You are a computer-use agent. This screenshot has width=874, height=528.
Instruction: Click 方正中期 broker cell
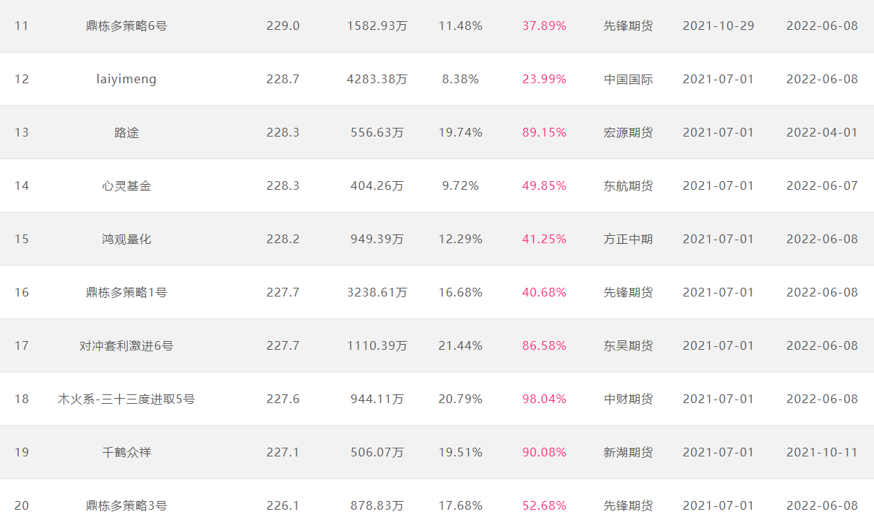628,240
